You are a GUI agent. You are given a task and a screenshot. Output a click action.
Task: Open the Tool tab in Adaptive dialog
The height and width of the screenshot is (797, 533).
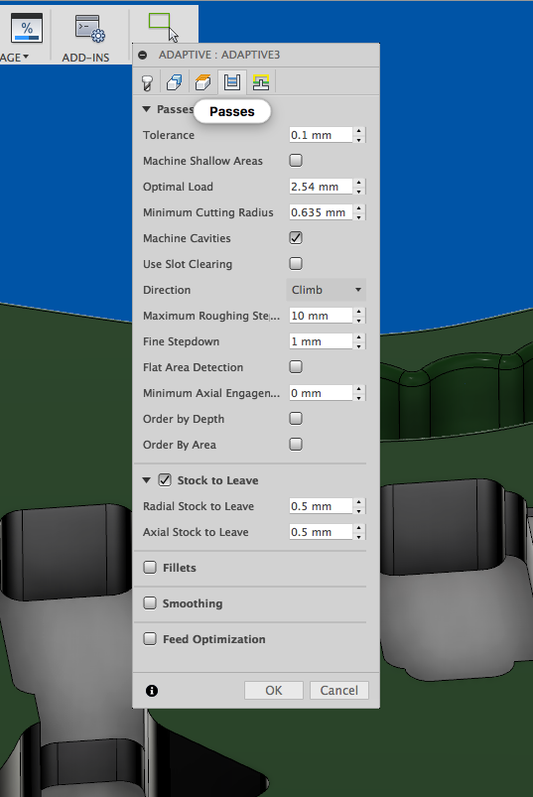(147, 82)
